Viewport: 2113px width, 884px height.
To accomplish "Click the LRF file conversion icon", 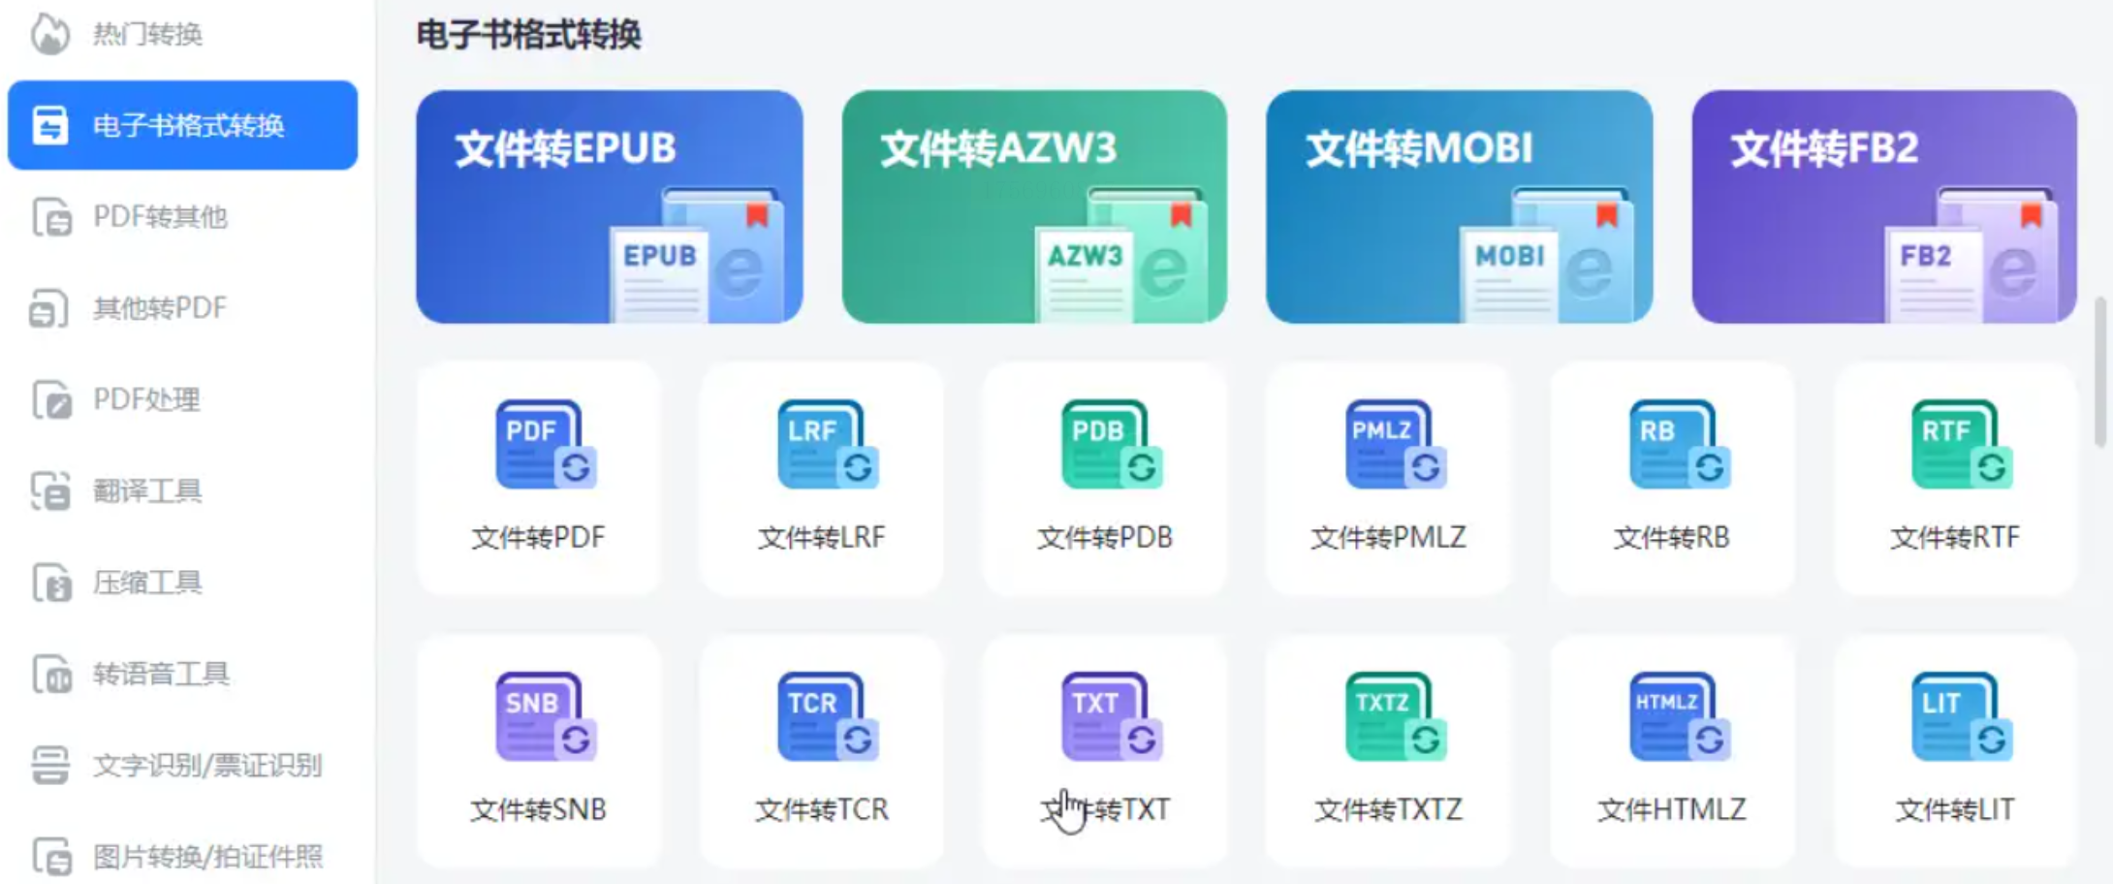I will (828, 444).
